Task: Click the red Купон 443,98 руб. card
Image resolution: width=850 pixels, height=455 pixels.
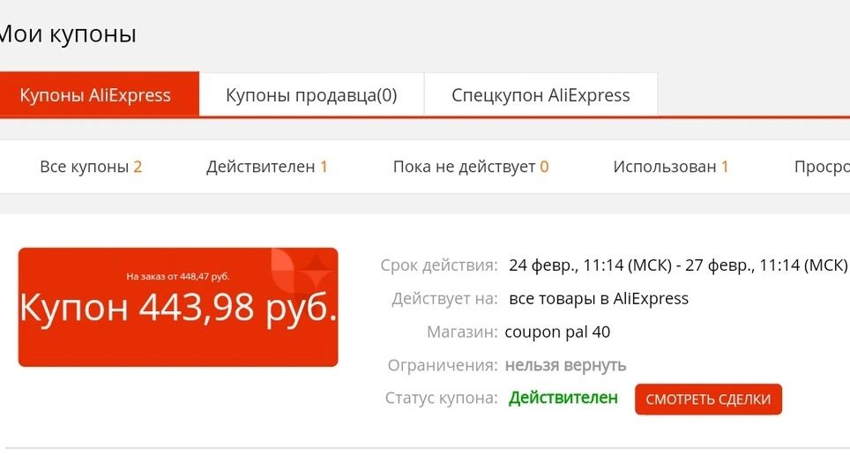Action: tap(178, 307)
